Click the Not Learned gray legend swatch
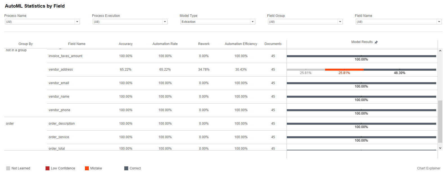Viewport: 446px width, 181px height. (8, 168)
